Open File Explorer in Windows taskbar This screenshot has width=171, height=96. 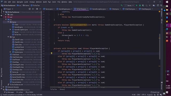[167, 10]
